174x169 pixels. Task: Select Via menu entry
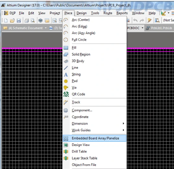coord(95,88)
